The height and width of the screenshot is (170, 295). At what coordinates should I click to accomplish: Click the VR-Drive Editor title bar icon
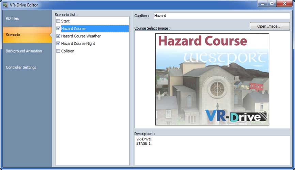coord(5,5)
